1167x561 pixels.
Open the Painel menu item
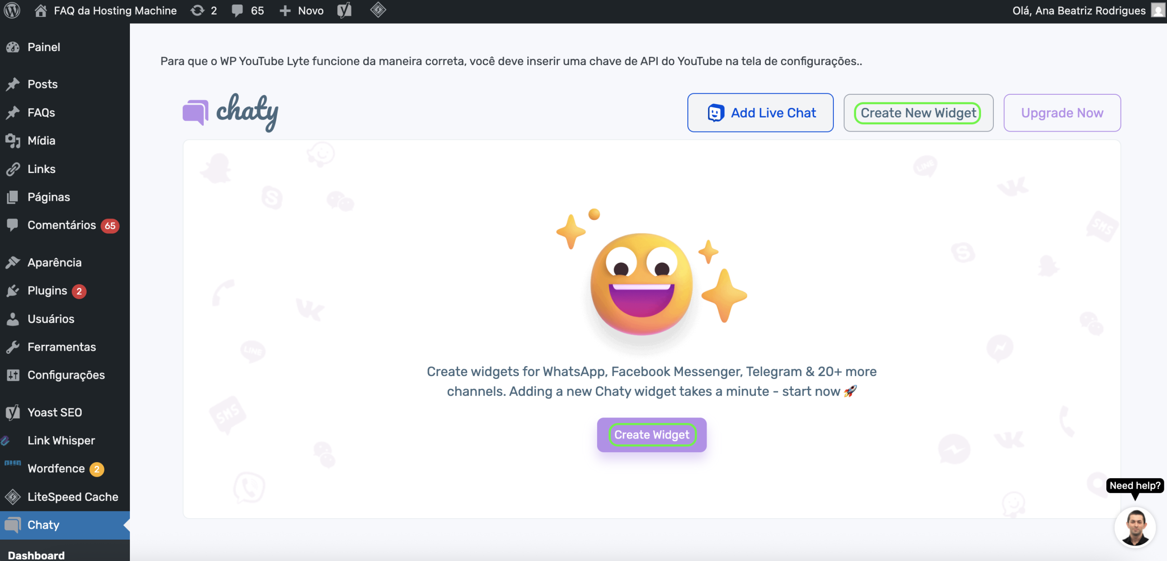point(65,47)
